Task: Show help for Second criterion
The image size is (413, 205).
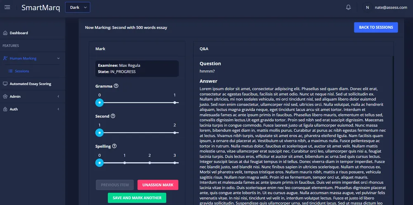Action: pyautogui.click(x=113, y=116)
